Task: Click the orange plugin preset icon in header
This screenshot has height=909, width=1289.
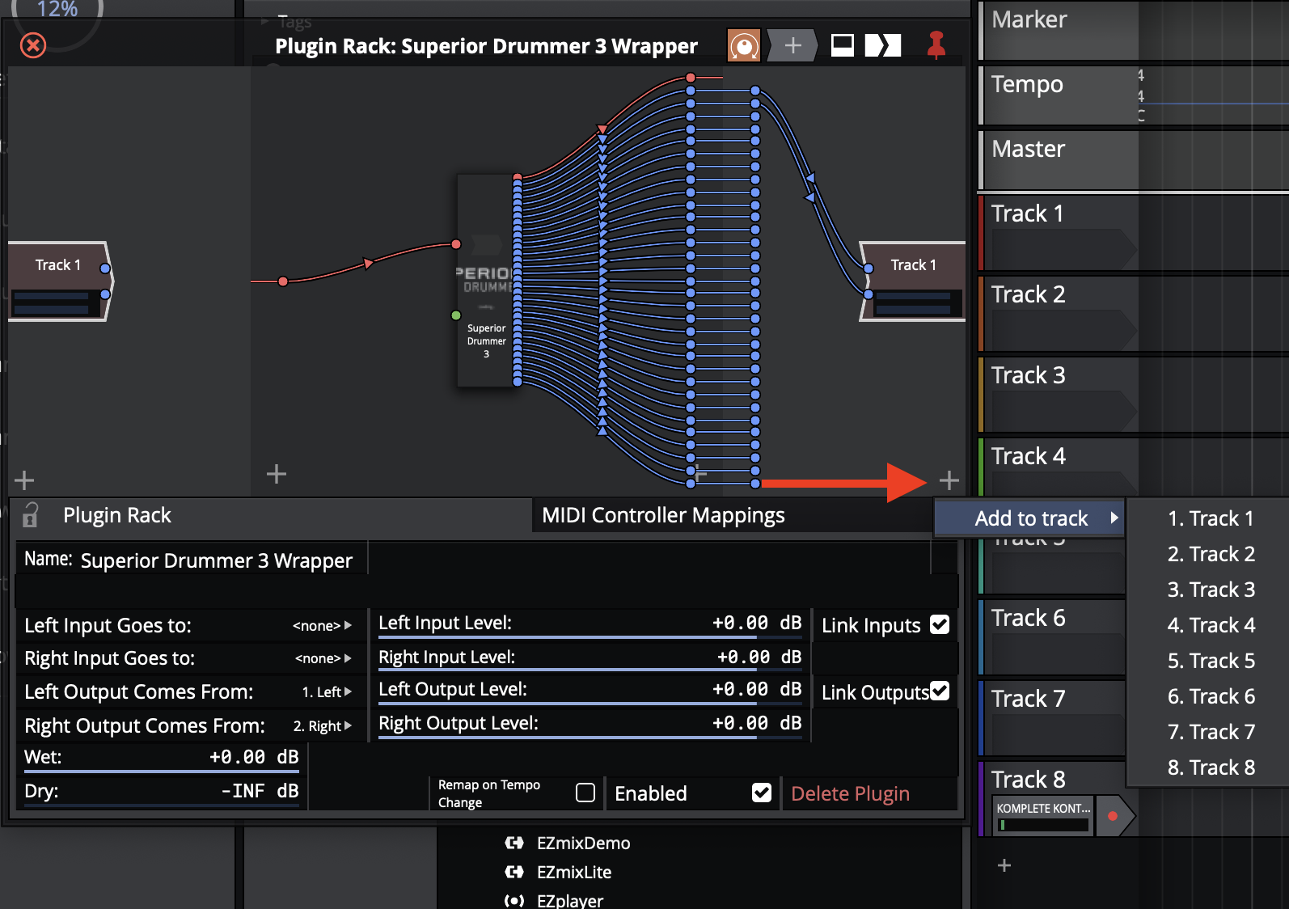Action: point(743,45)
